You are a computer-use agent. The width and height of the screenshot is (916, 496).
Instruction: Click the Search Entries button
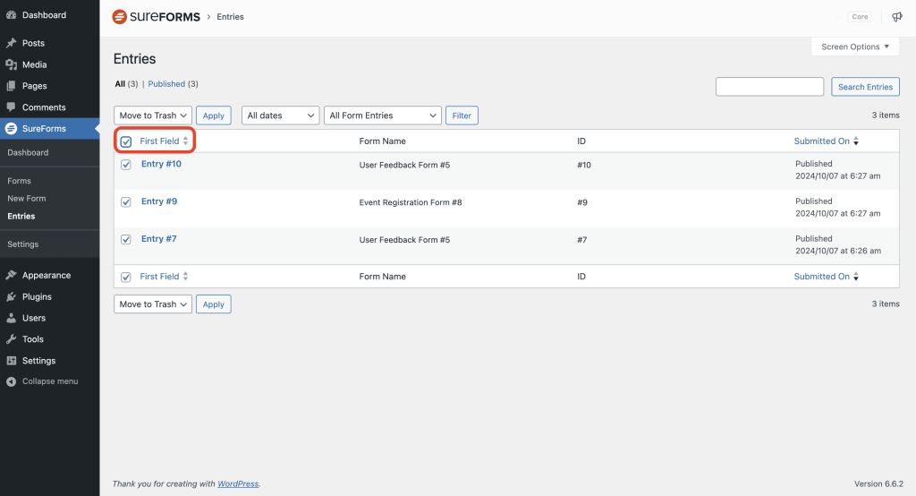pyautogui.click(x=865, y=87)
